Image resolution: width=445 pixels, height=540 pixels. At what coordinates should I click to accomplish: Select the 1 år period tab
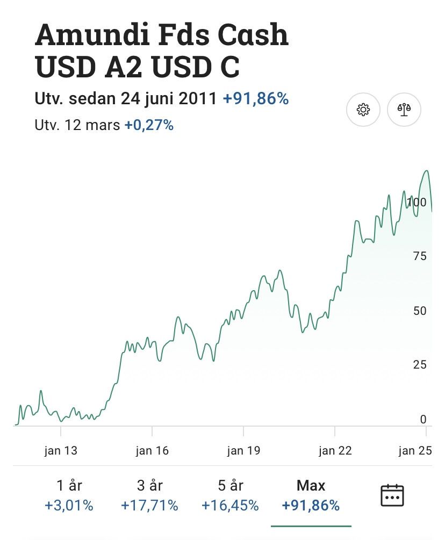click(69, 495)
